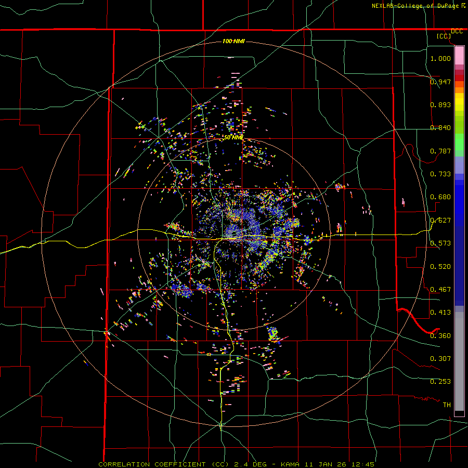468x468 pixels.
Task: Pick the bright green segment of the color bar
Action: click(459, 142)
